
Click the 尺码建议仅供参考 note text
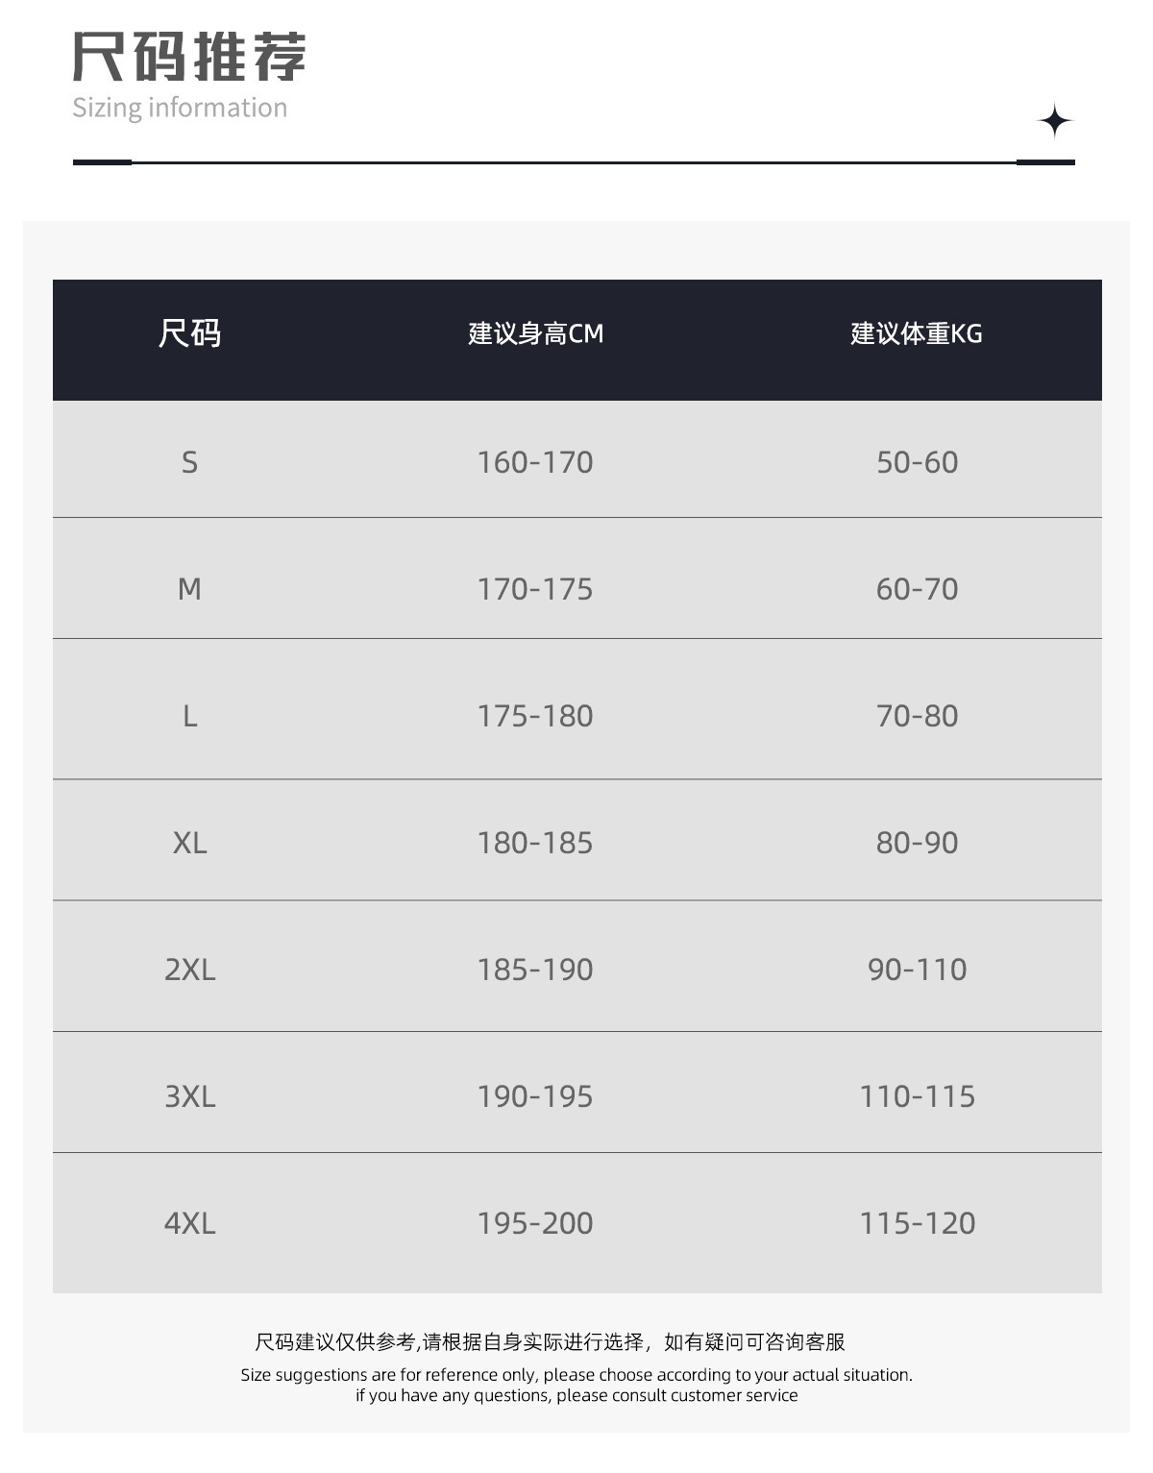[550, 1341]
